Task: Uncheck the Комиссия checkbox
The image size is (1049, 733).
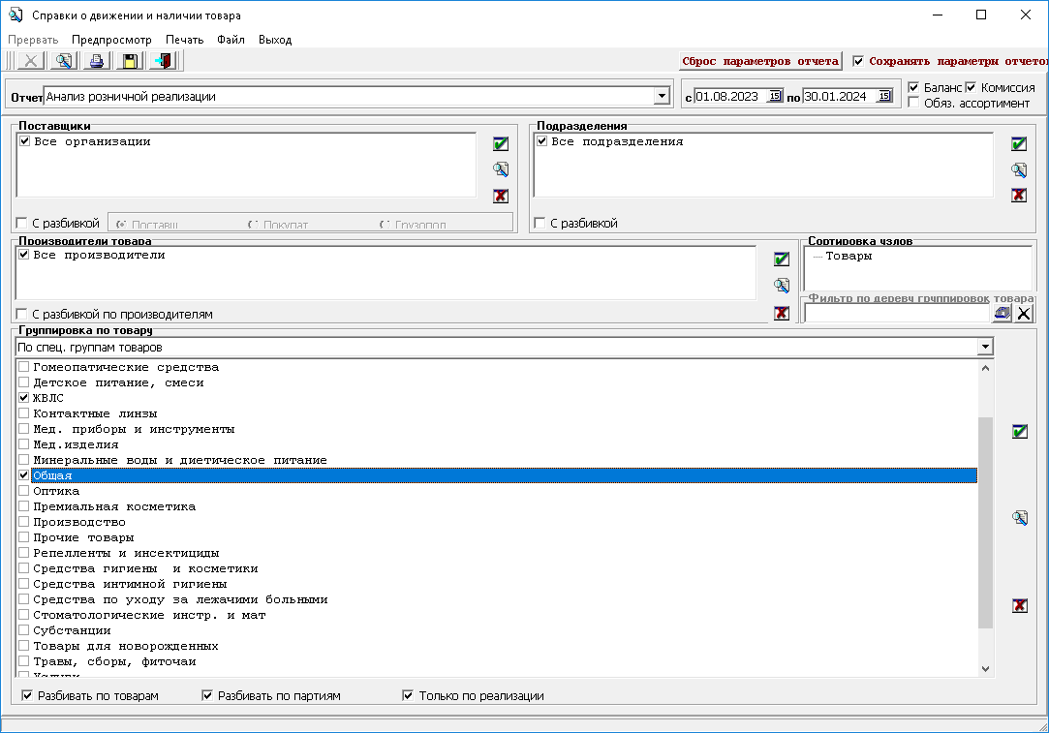Action: coord(971,87)
